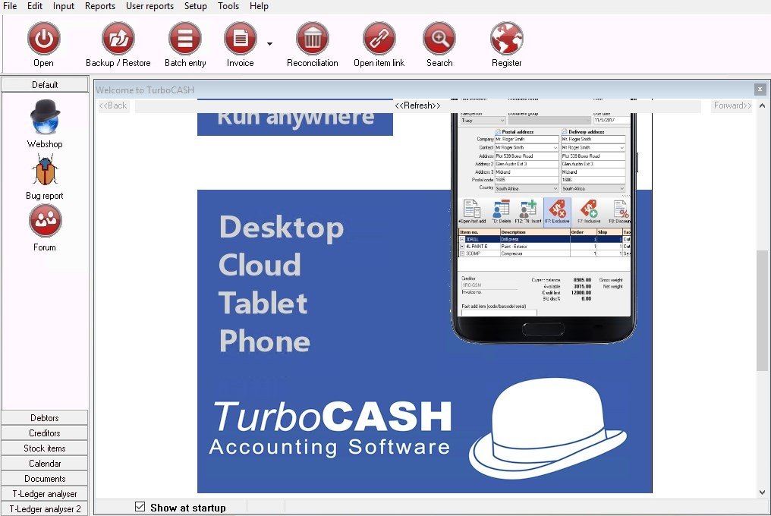
Task: Open the File menu
Action: pos(10,6)
